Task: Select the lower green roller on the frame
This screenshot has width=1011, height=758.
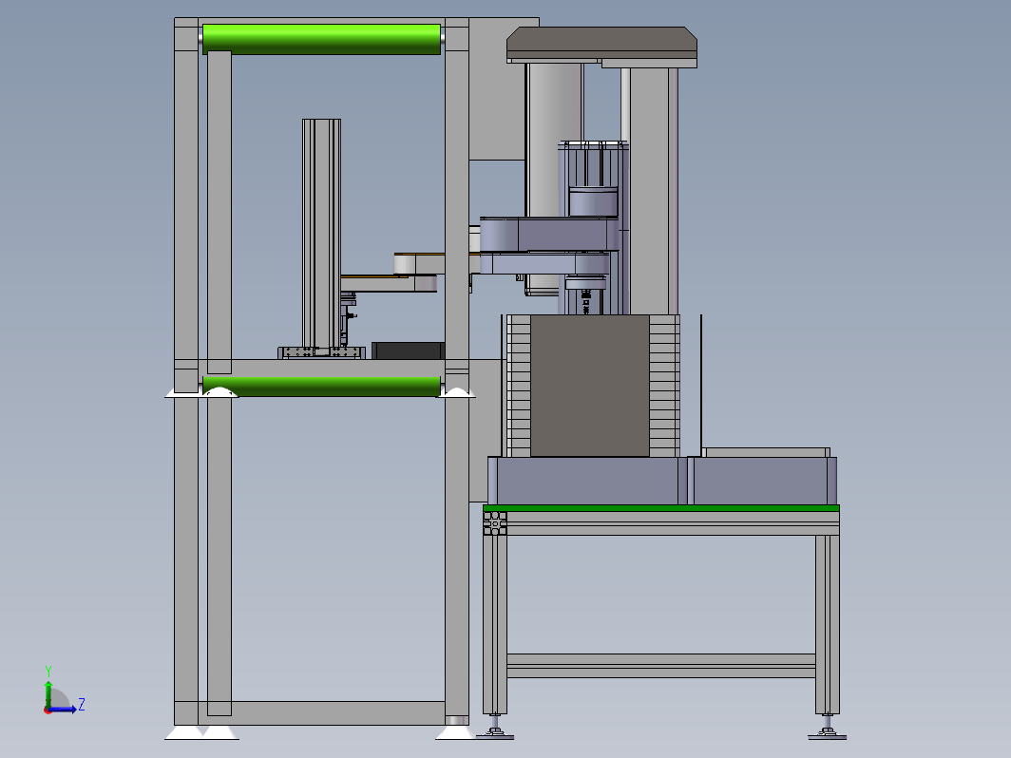Action: tap(322, 387)
